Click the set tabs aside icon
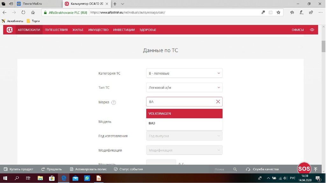The width and height of the screenshot is (326, 183). 11,4
